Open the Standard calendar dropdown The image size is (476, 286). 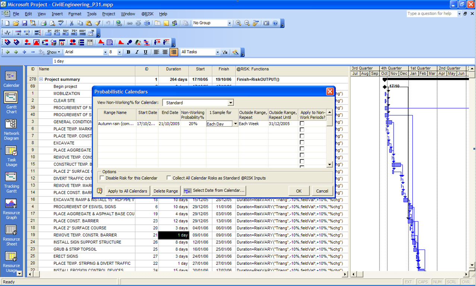click(x=230, y=103)
